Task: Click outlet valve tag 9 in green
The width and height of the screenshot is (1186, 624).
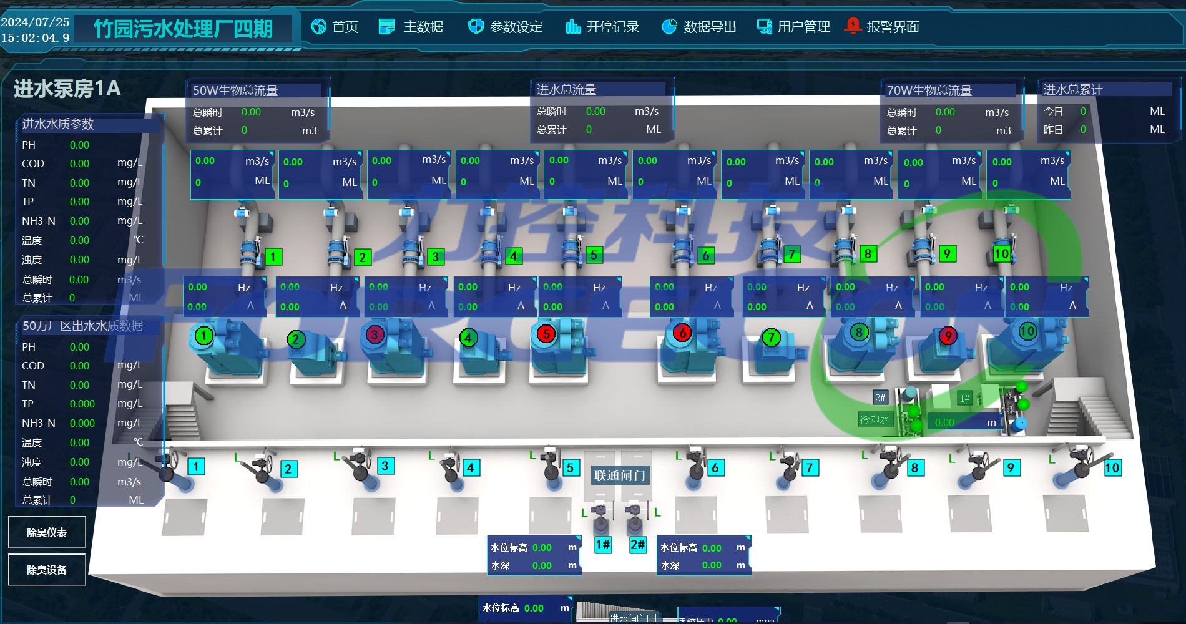Action: [x=947, y=254]
